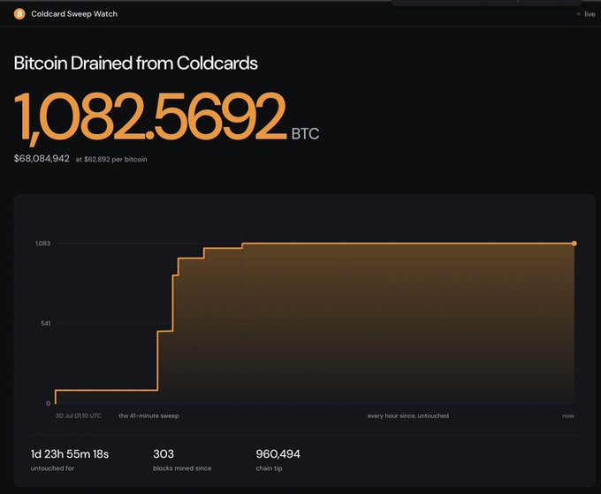Click the 'untouched for' caption
Viewport: 601px width, 494px height.
pos(52,468)
